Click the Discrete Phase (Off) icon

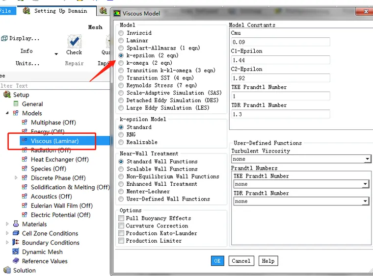point(25,178)
